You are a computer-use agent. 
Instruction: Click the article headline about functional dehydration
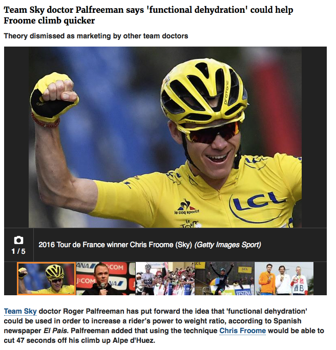[x=149, y=15]
